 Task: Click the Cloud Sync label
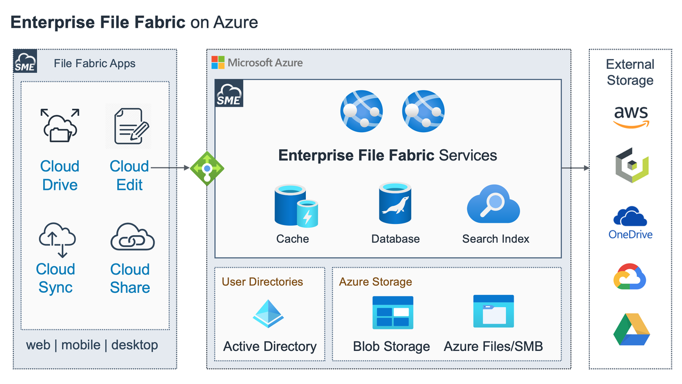pyautogui.click(x=55, y=278)
